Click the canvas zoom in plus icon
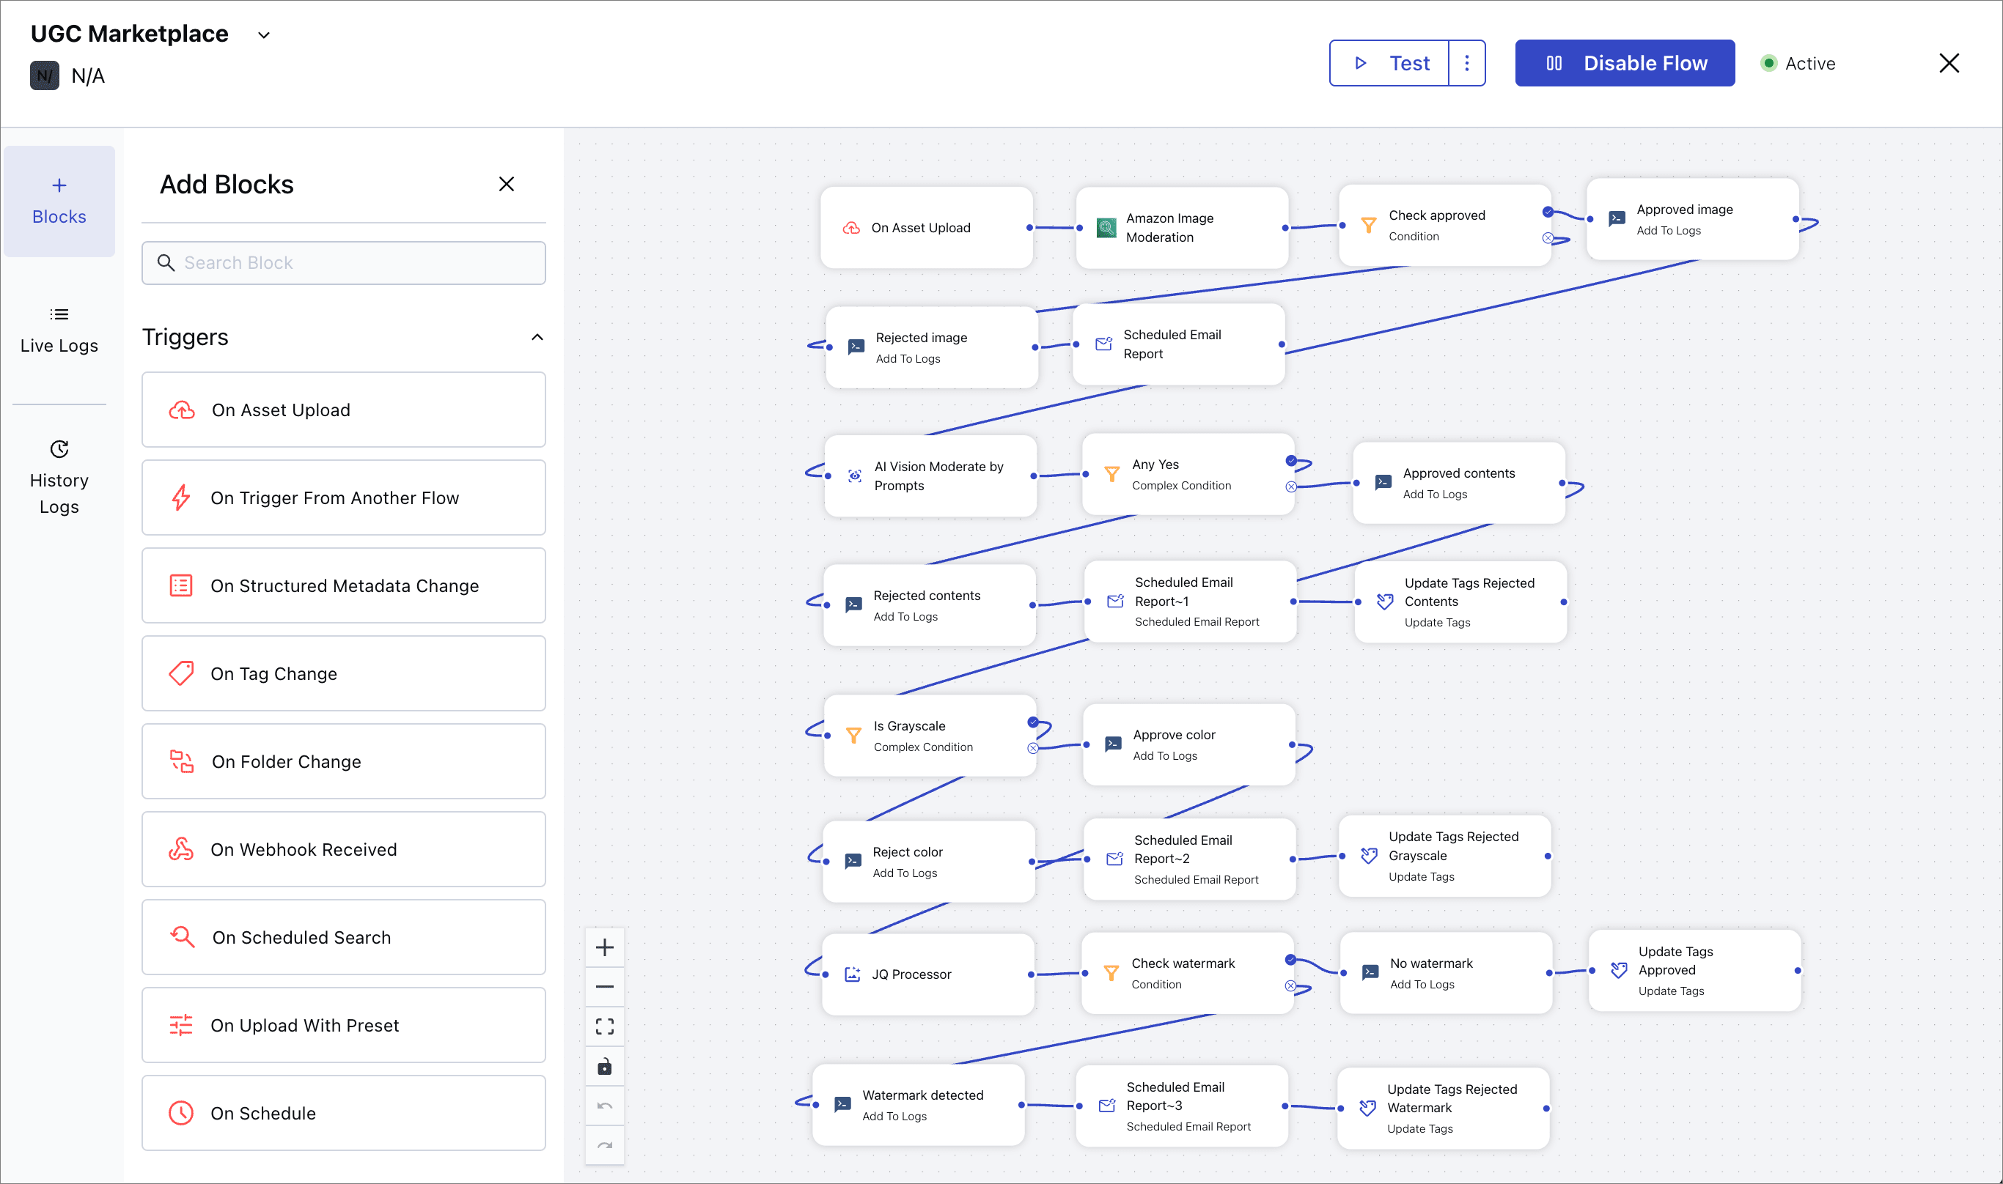 click(x=604, y=947)
